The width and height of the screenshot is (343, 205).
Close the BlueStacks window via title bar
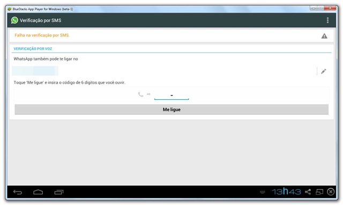click(330, 9)
